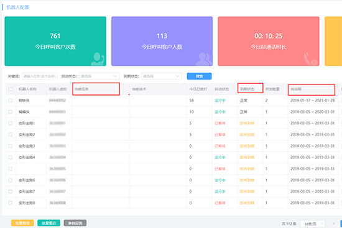
Task: Open the 启动状态 filter dropdown
Action: pos(99,76)
